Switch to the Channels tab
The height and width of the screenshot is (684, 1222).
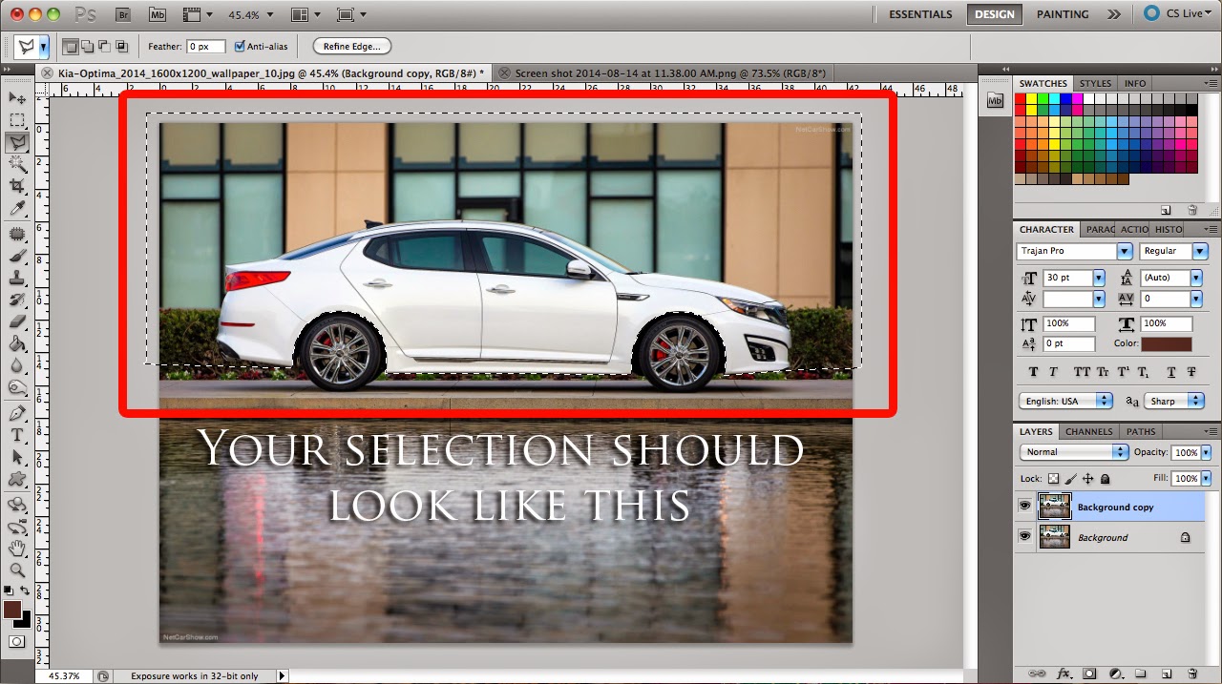tap(1088, 431)
